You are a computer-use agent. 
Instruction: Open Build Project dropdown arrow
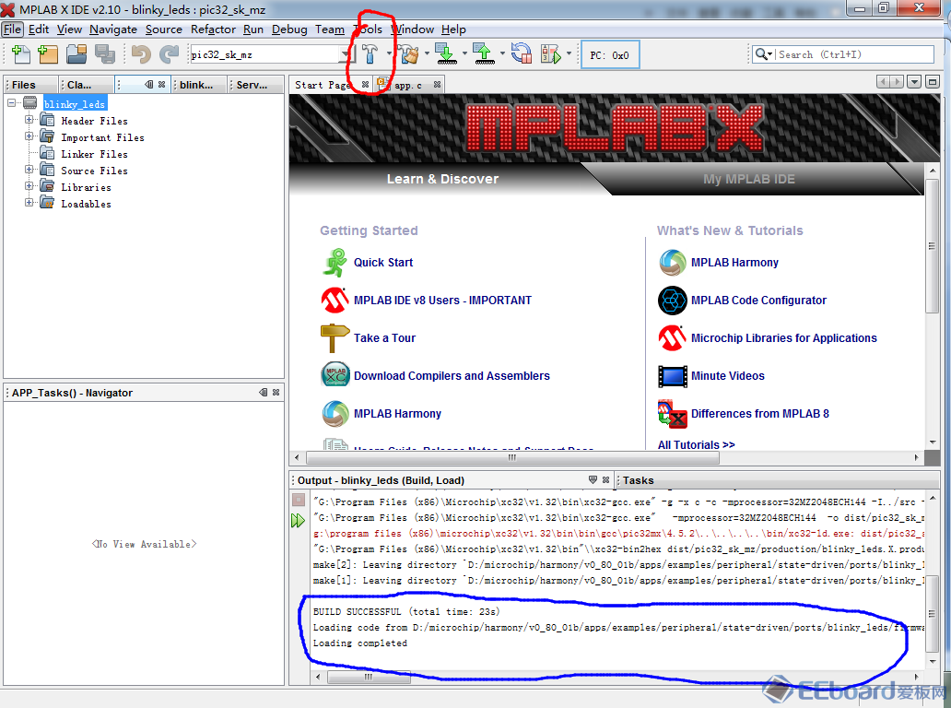pos(389,53)
